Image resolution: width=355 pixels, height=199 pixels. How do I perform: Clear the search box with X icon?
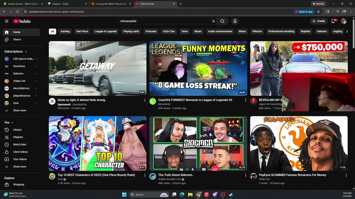[x=214, y=21]
